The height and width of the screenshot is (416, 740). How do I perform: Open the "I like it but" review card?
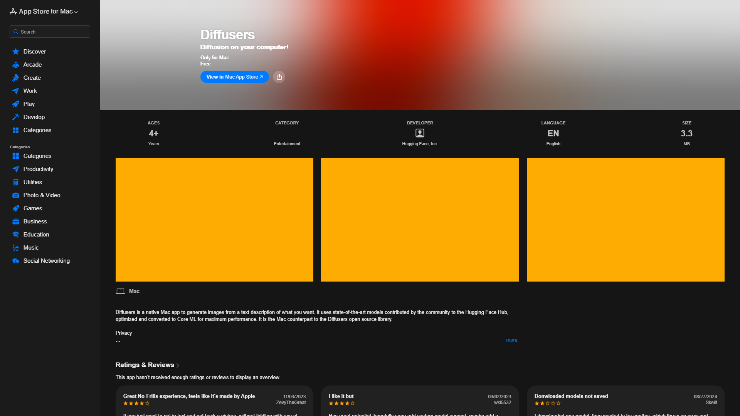tap(420, 401)
